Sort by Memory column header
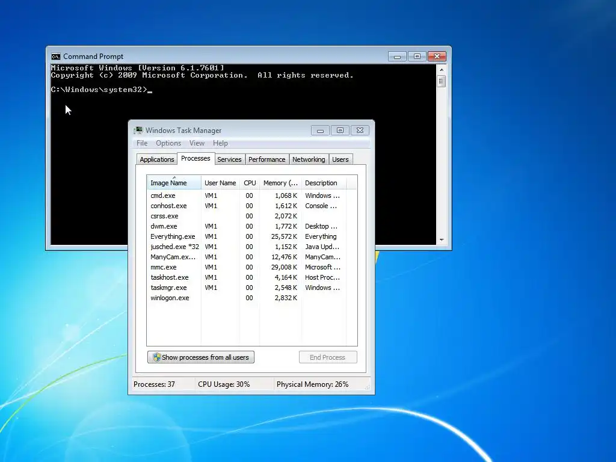This screenshot has width=616, height=462. point(280,183)
